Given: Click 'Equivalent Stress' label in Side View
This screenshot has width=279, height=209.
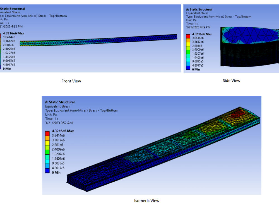Looking at the screenshot, I should click(197, 13).
